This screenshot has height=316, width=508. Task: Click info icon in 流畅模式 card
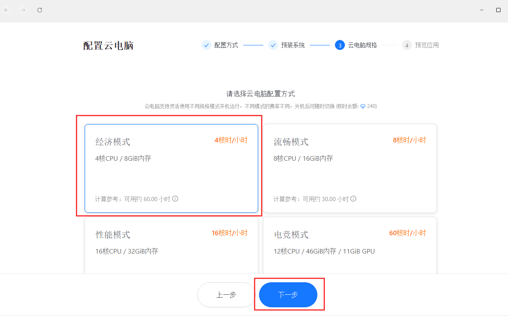point(353,199)
